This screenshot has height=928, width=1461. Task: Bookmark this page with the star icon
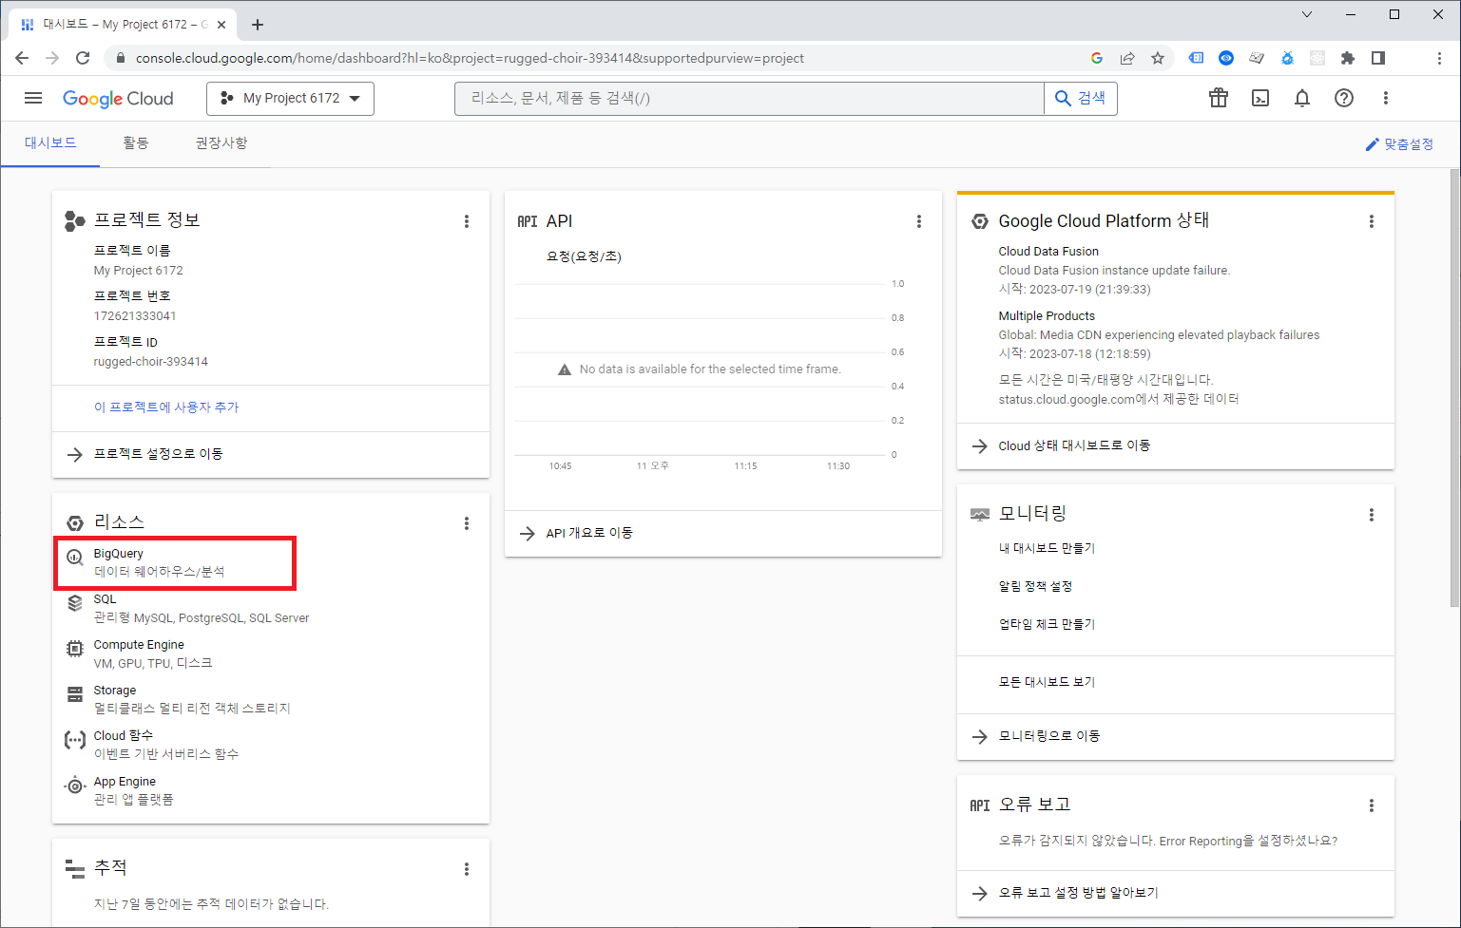click(x=1158, y=58)
